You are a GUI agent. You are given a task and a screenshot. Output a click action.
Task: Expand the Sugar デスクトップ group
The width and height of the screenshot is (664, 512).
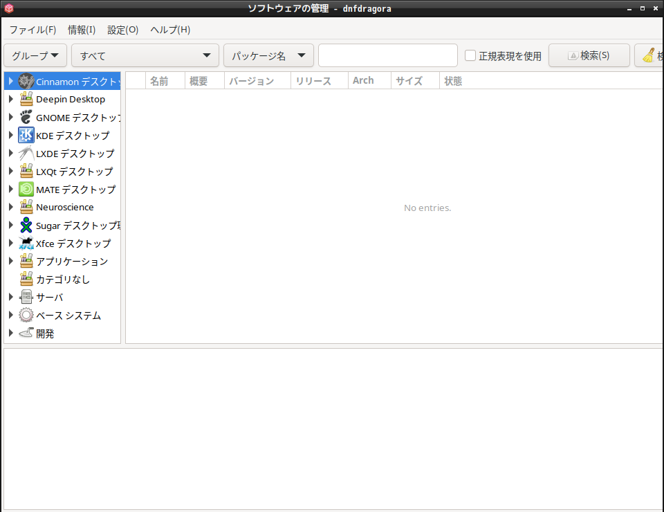coord(11,225)
